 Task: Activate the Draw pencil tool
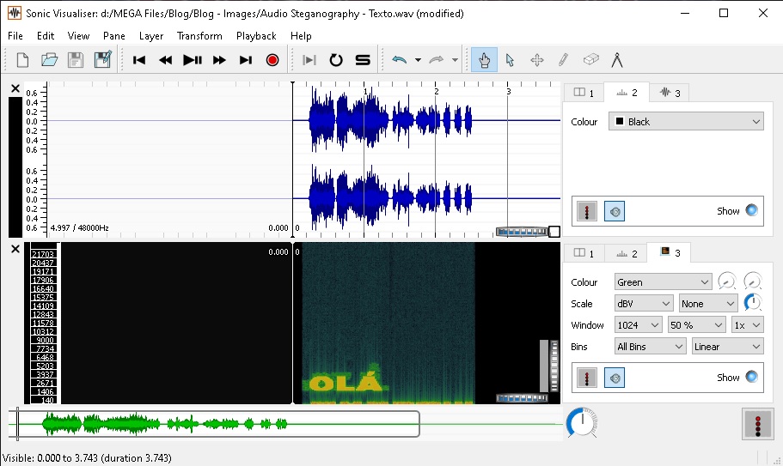(563, 60)
